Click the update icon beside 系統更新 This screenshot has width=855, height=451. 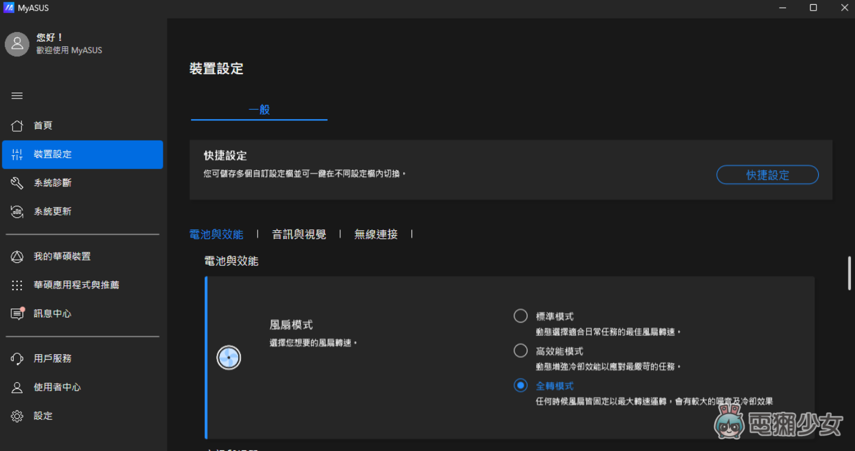point(17,211)
